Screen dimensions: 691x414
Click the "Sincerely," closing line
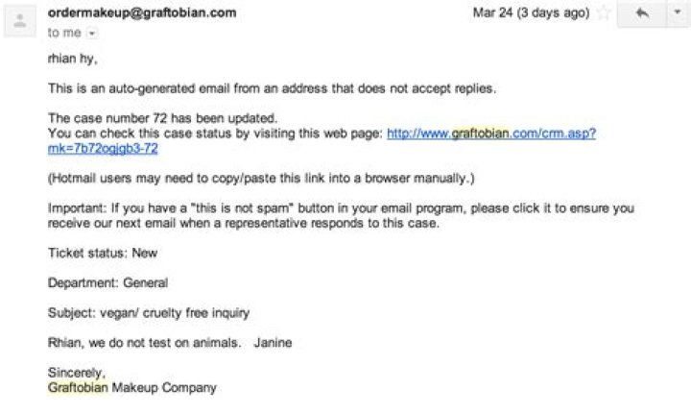pos(76,373)
